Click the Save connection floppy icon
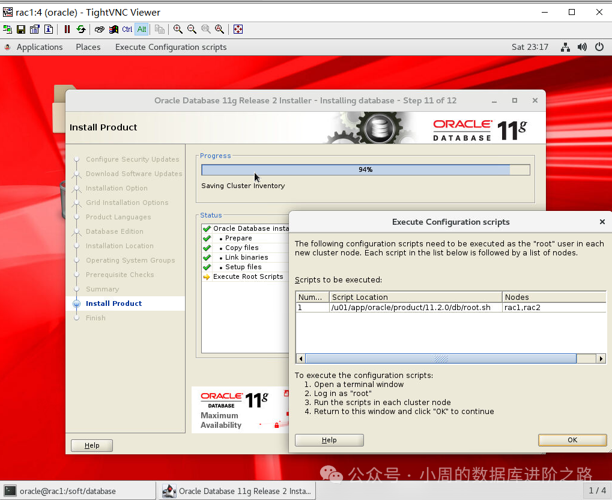 tap(21, 29)
